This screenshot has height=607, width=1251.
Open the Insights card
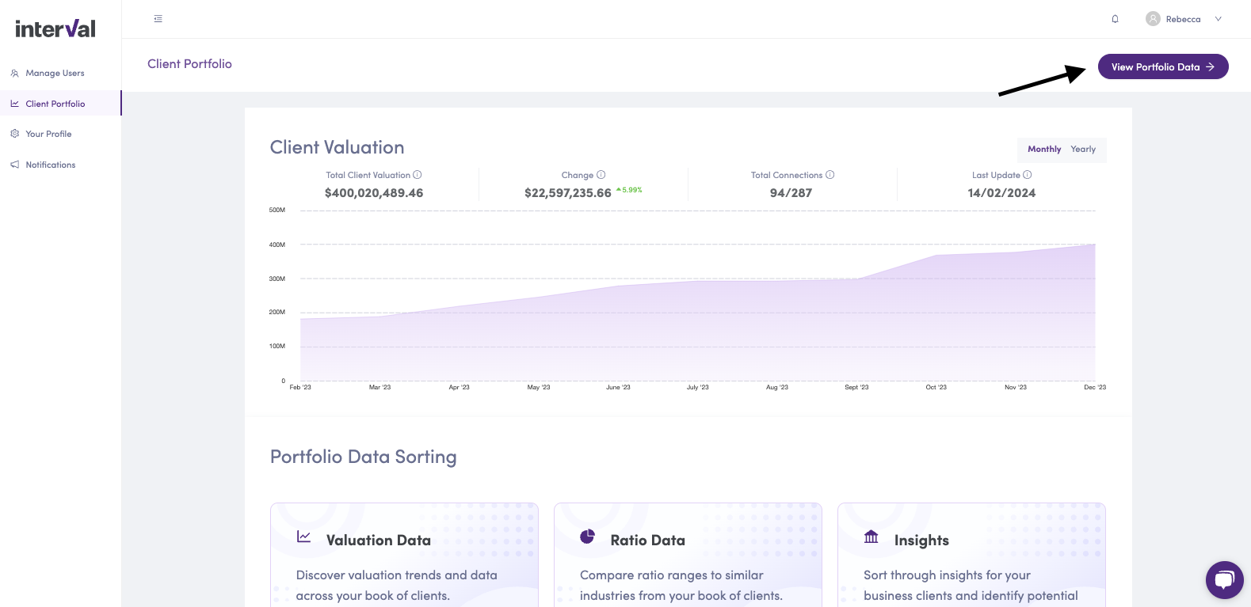(971, 555)
